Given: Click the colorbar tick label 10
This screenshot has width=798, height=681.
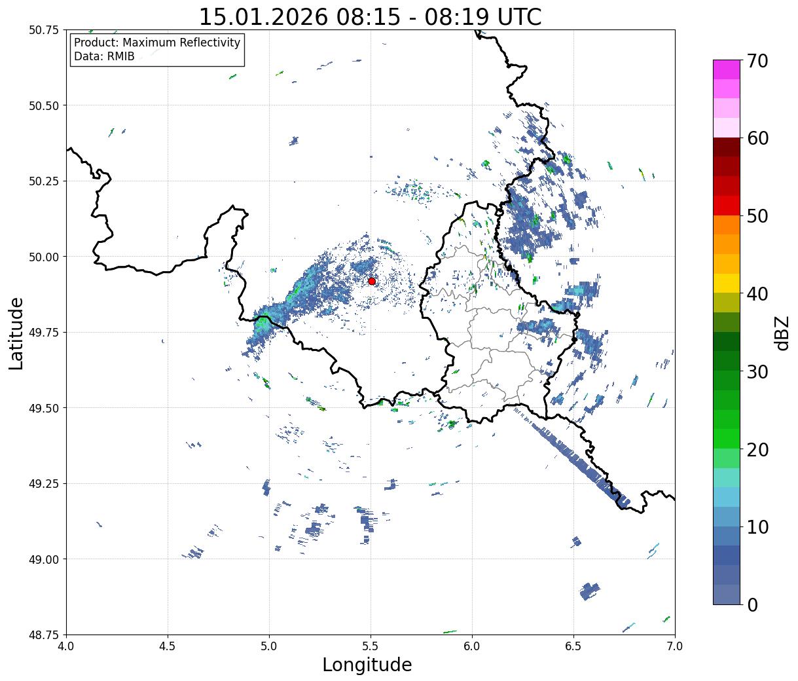Looking at the screenshot, I should point(757,526).
